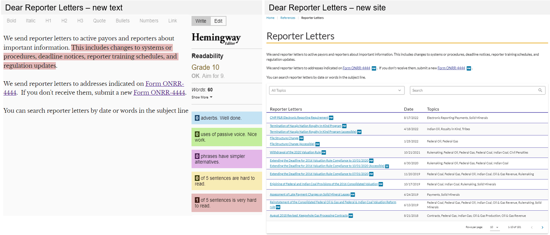Click the References breadcrumb link
The height and width of the screenshot is (235, 550).
[288, 18]
